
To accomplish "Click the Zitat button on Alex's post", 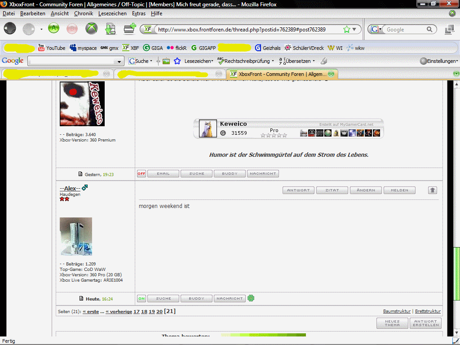I will (332, 190).
